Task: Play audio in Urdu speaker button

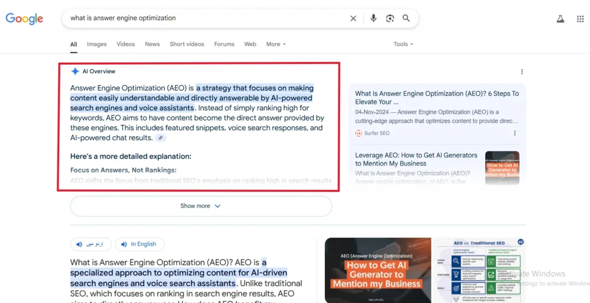Action: tap(90, 244)
